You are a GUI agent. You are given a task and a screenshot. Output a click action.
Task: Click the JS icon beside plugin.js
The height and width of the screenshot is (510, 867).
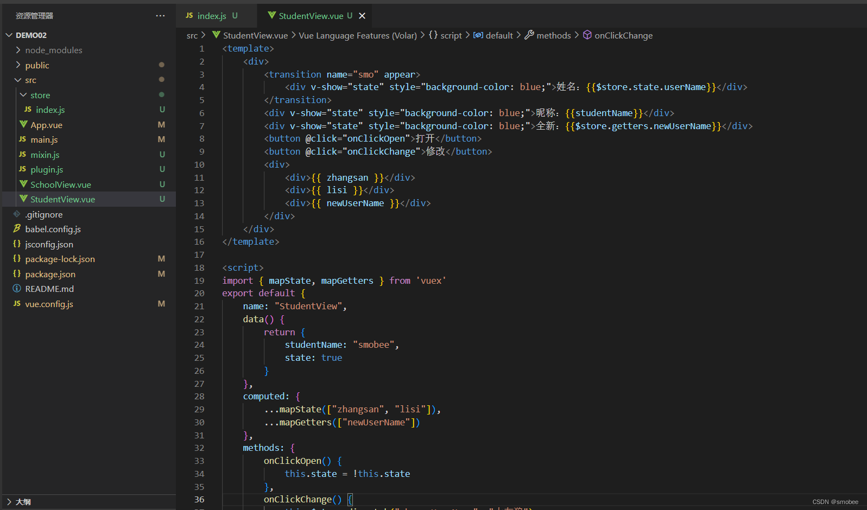click(x=22, y=169)
